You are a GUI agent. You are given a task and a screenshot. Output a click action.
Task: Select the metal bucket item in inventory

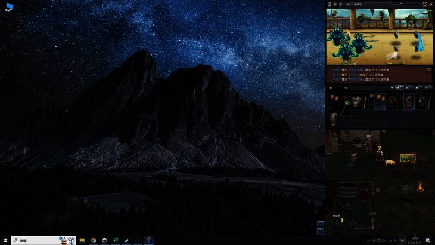333,119
